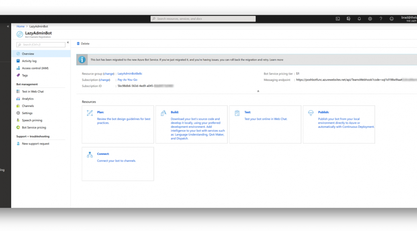Click Connect your bot to channels link
Viewport: 417px width, 231px height.
[117, 161]
